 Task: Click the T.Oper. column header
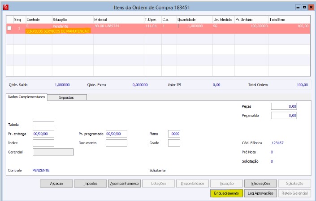153,20
